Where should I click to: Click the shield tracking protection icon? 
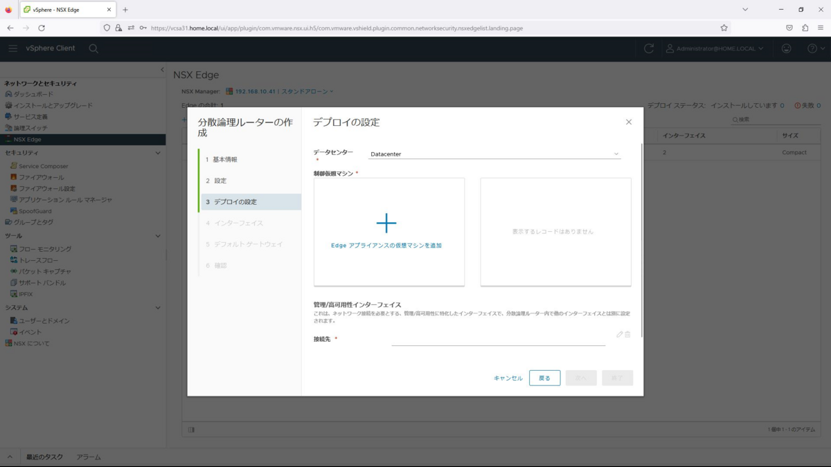coord(106,28)
